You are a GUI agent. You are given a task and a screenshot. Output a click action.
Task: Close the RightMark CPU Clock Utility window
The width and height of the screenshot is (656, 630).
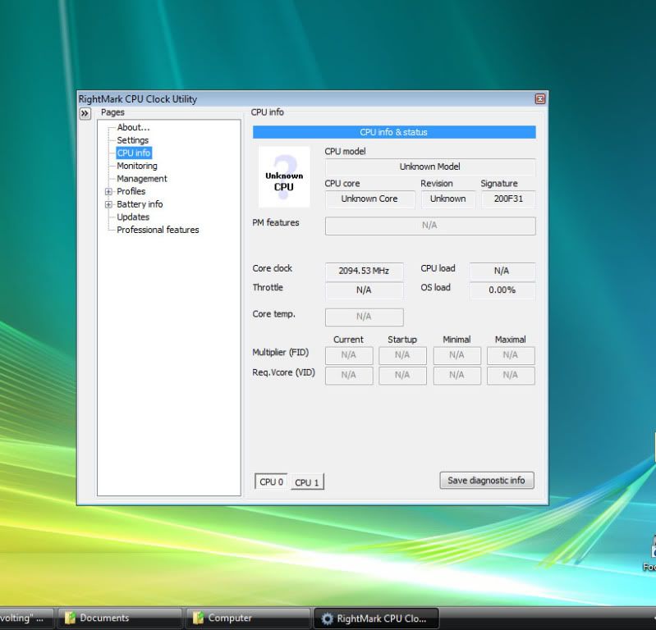pyautogui.click(x=540, y=98)
